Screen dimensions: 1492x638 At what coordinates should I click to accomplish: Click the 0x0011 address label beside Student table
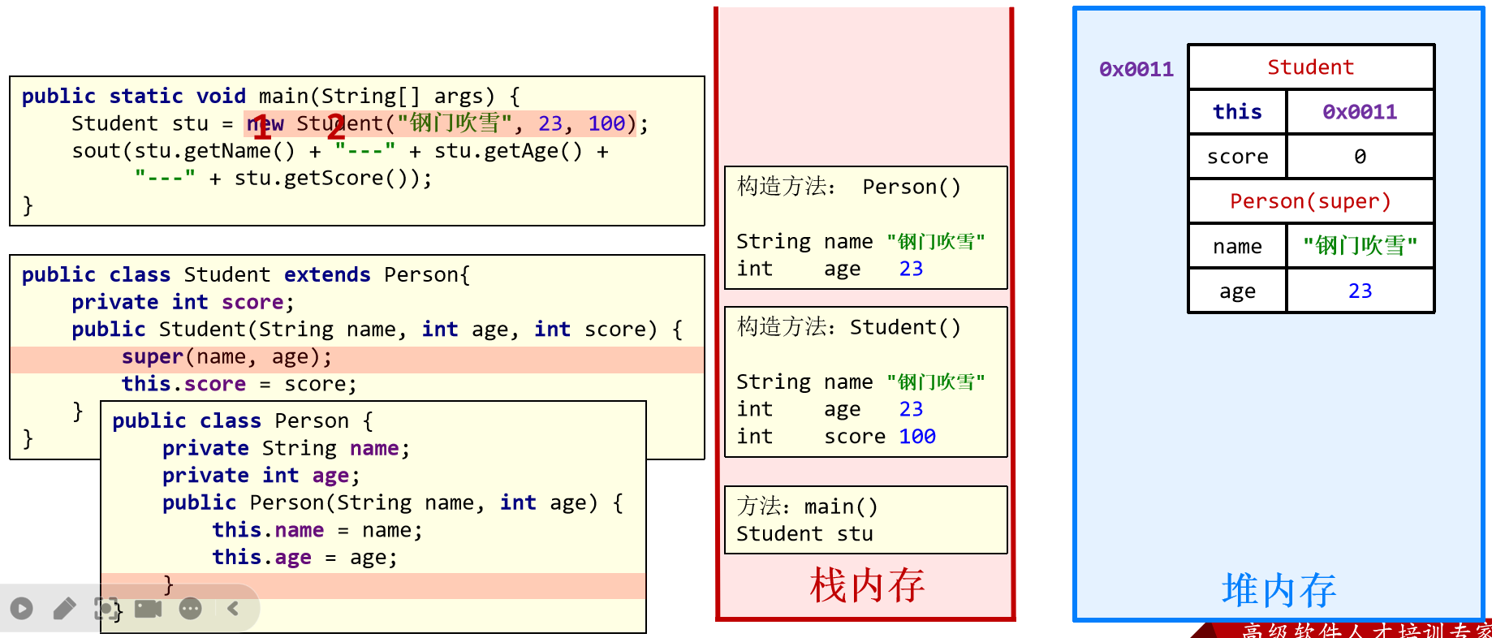pos(1136,69)
